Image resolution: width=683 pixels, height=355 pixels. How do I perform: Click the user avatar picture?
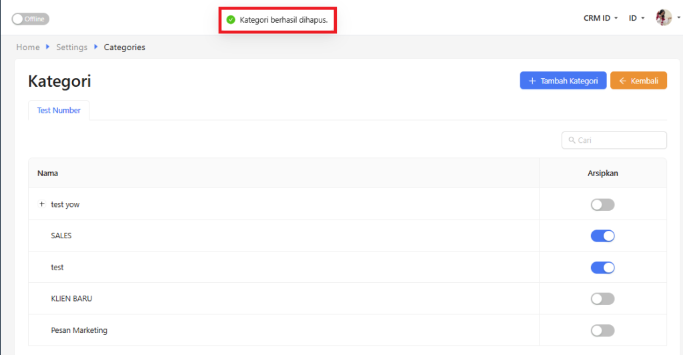663,18
